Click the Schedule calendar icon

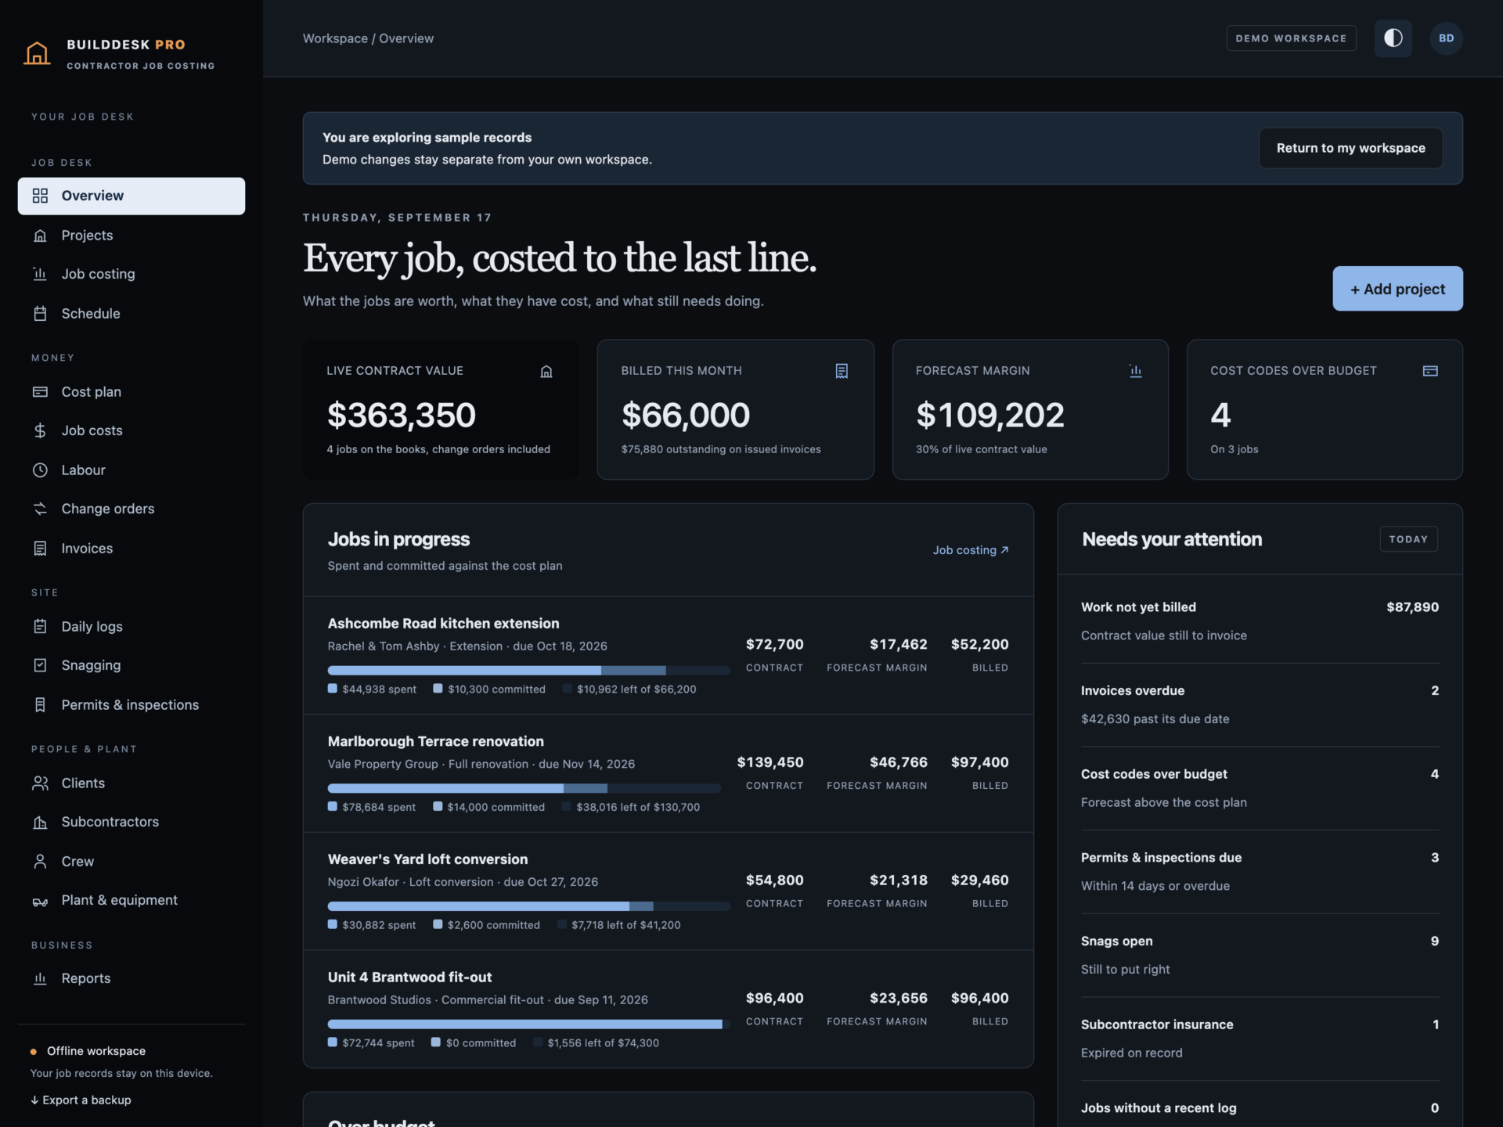click(40, 314)
